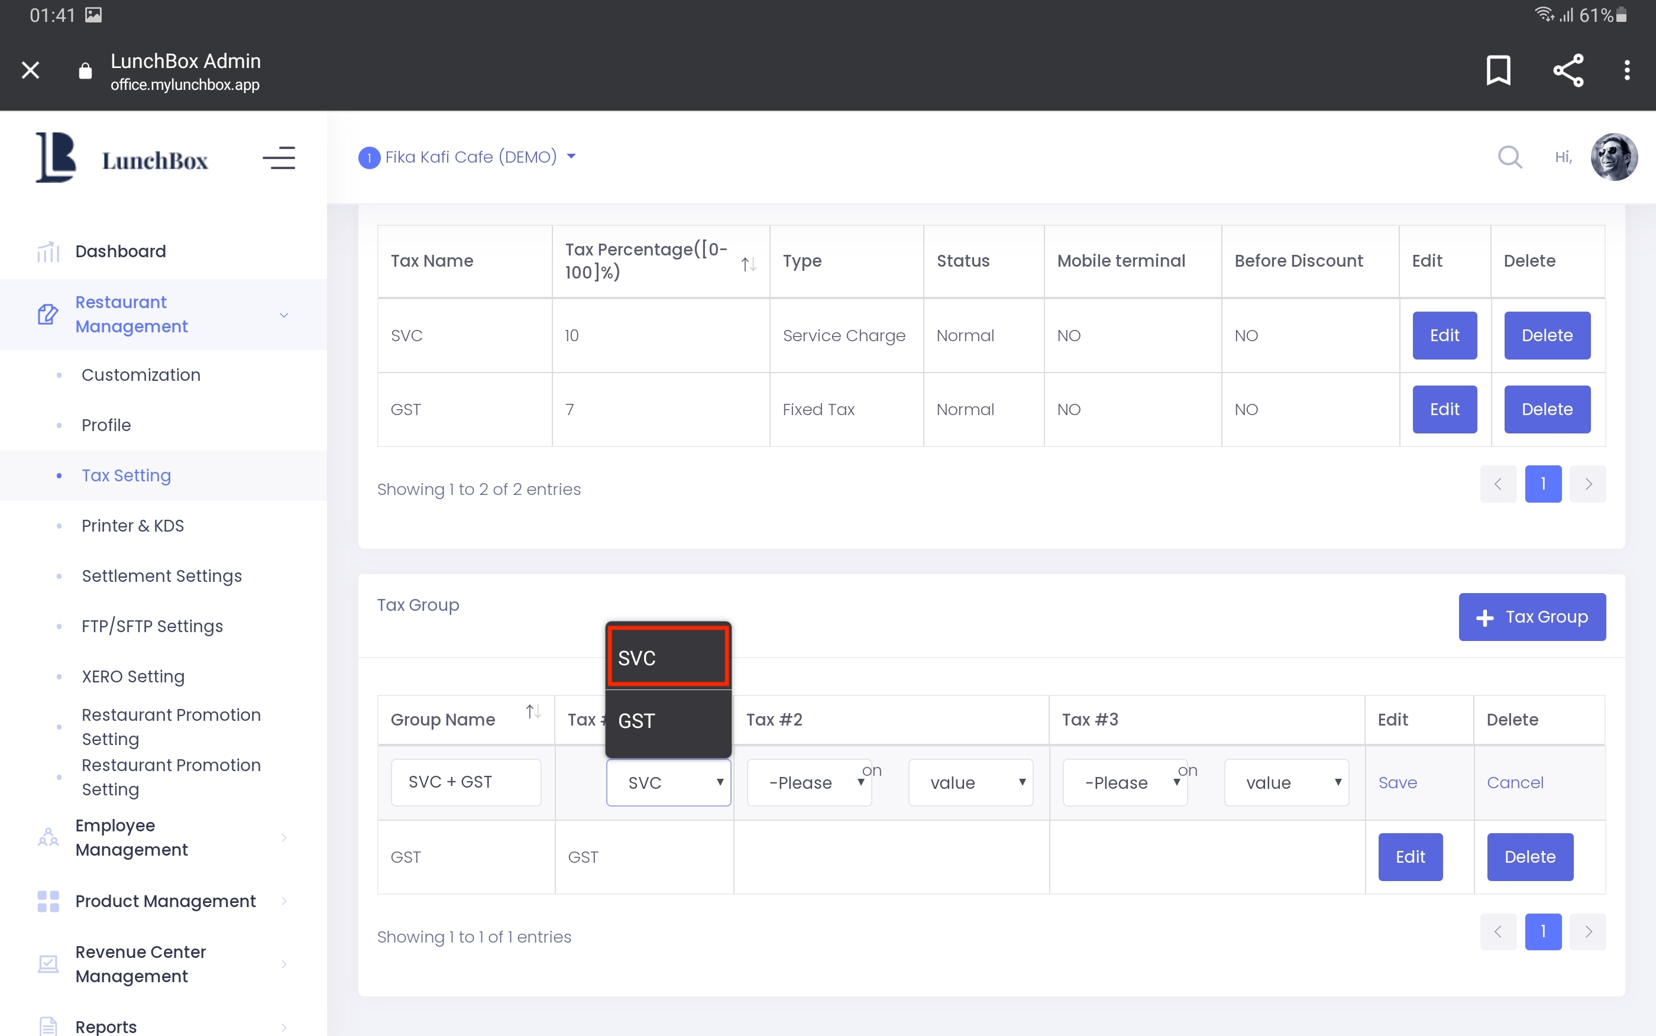Sort Group Name column arrows

533,713
